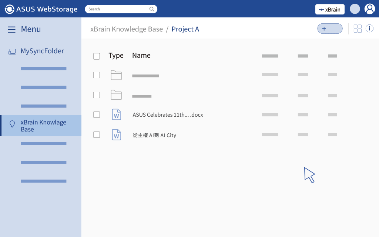The image size is (379, 237).
Task: Click the ASUS WebStorage logo icon
Action: [10, 9]
